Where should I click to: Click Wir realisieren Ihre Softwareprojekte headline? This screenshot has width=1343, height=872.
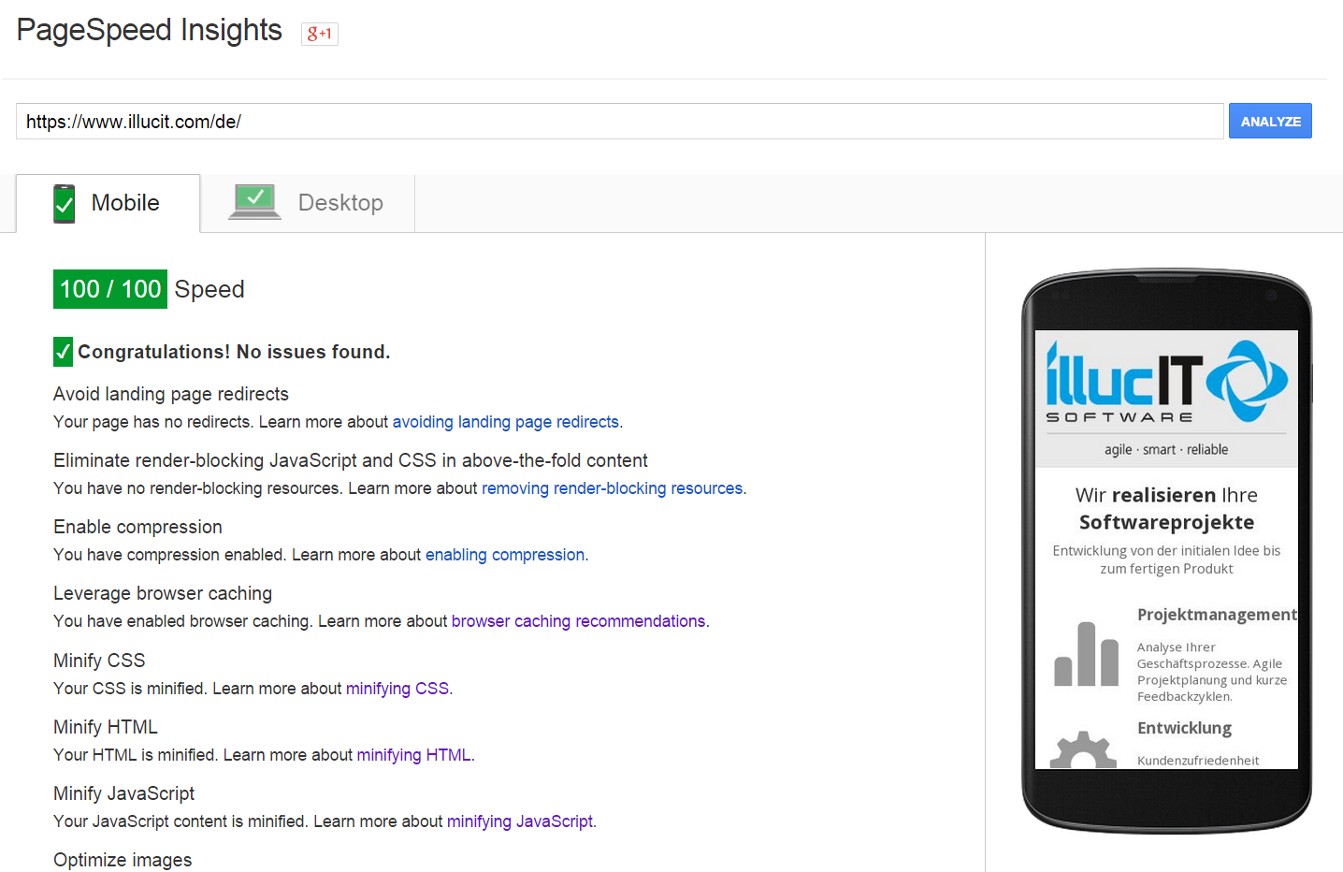pos(1166,508)
